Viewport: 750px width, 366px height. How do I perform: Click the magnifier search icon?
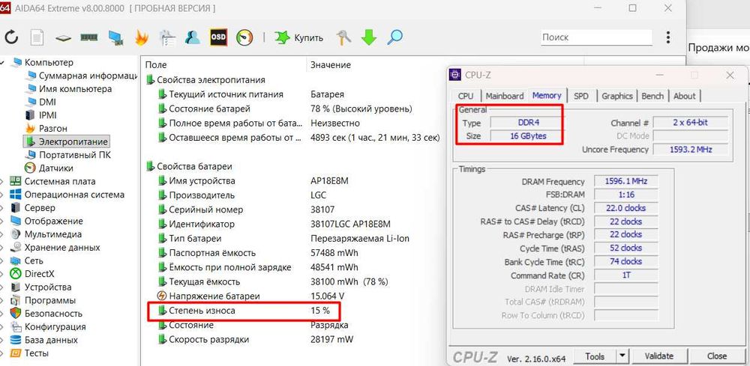[394, 37]
